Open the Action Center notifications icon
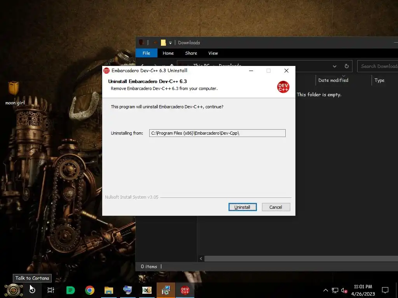The image size is (398, 298). [385, 290]
